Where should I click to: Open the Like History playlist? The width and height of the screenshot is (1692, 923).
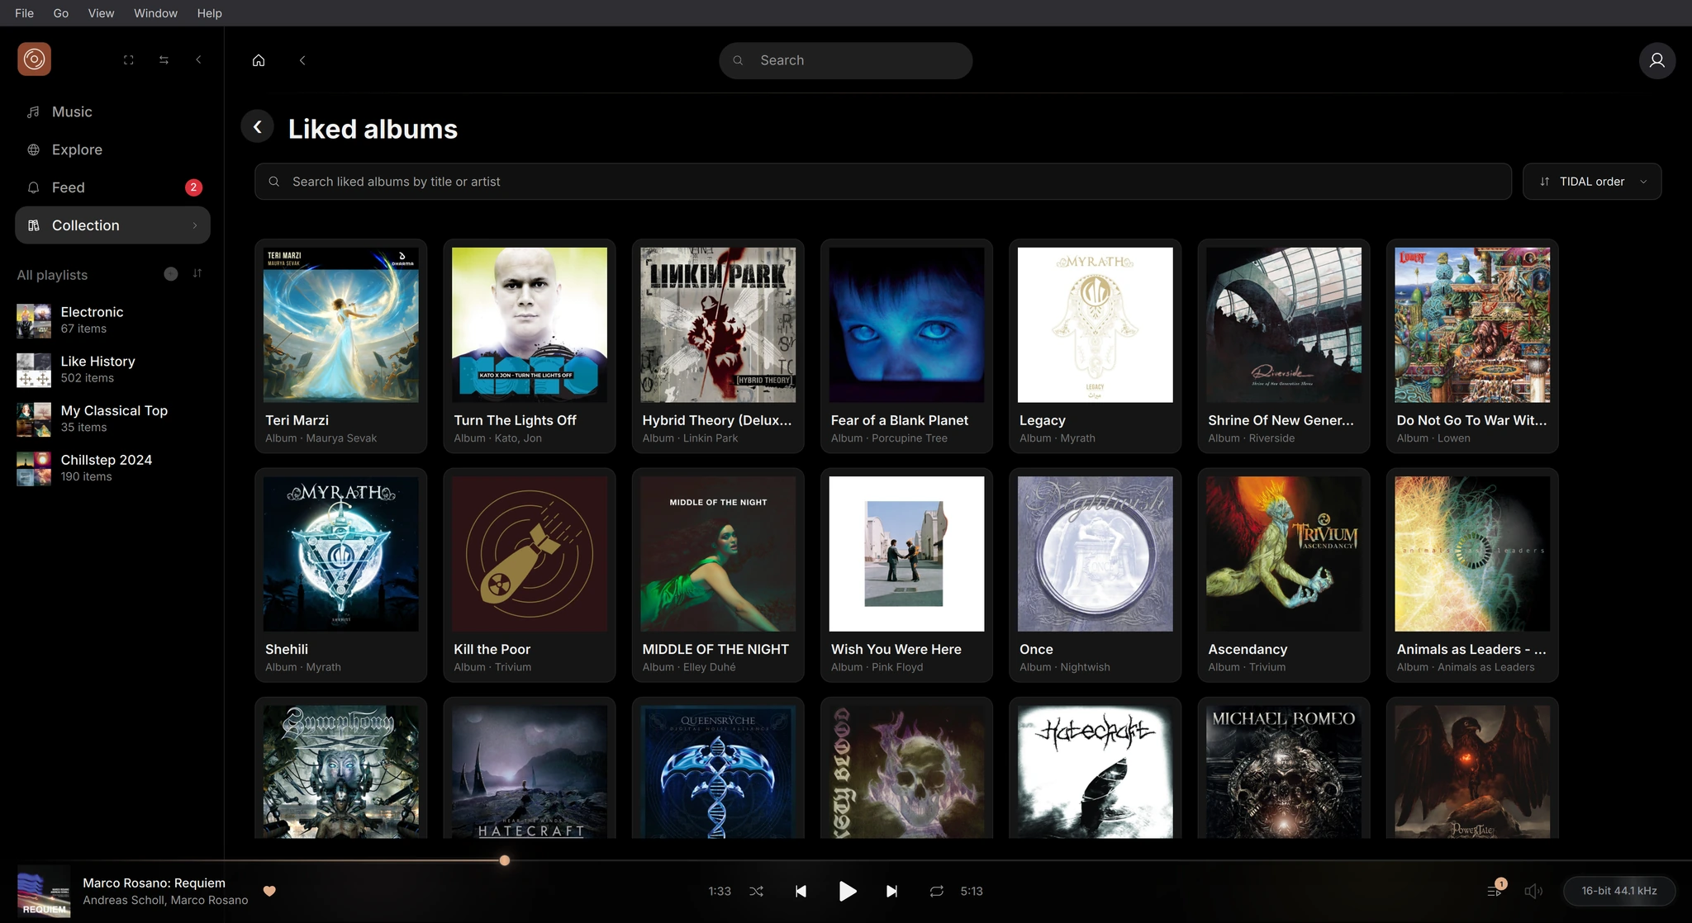112,369
